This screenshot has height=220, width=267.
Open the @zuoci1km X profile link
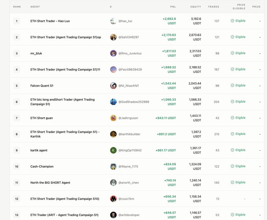point(126,199)
